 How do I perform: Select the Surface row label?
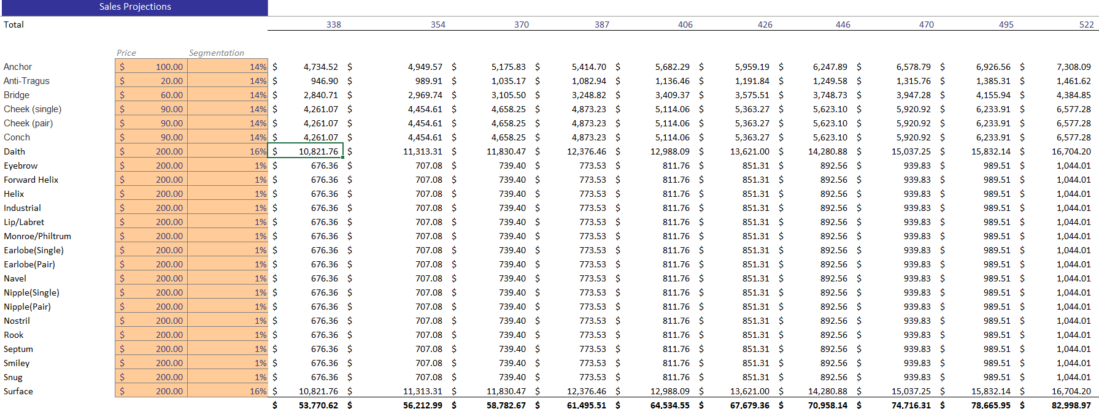coord(18,391)
